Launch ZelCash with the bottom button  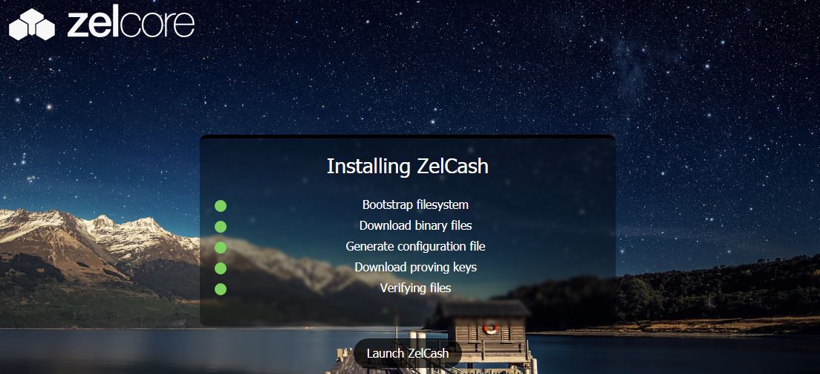coord(408,354)
